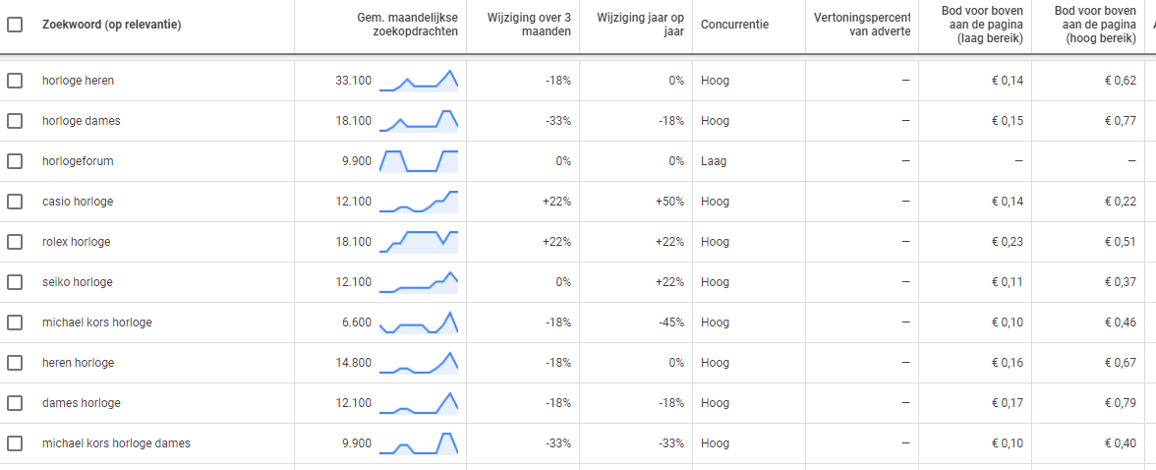
Task: Tick checkbox beside michael kors horloge dames
Action: coord(15,443)
